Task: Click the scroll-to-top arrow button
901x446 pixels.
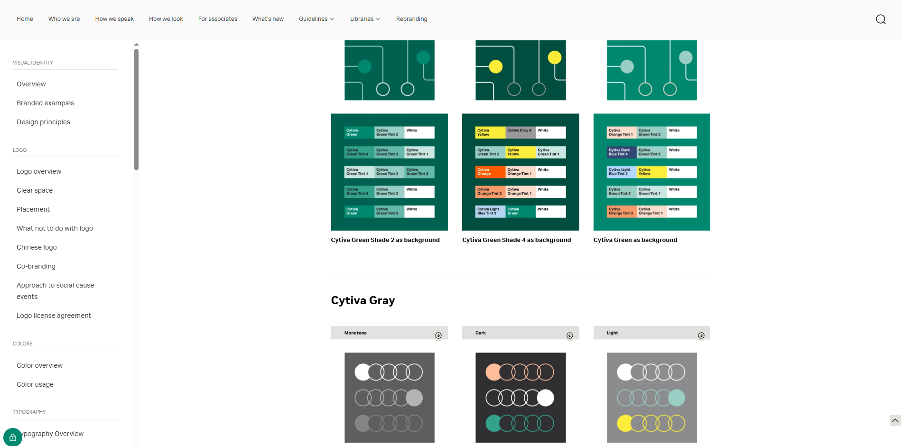Action: coord(895,420)
